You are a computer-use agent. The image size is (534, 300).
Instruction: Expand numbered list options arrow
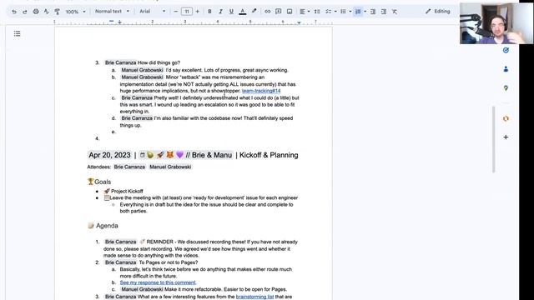[365, 12]
